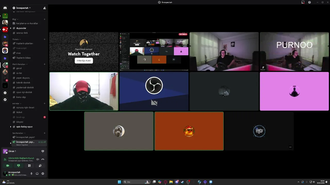
Task: Focus the OBS logo participant tile
Action: 154,91
